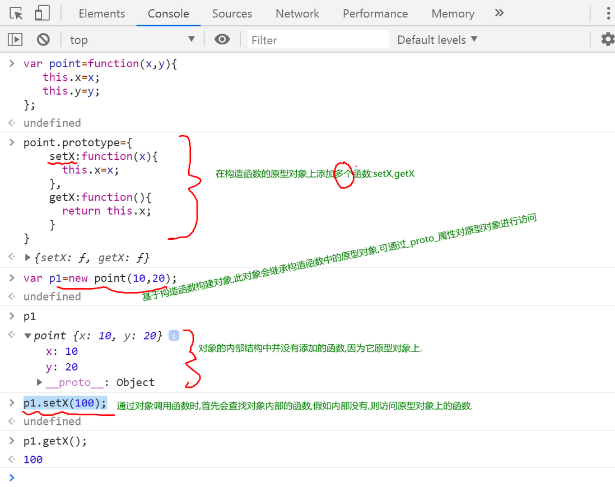Click the info badge next to point object
615x487 pixels.
tap(174, 336)
